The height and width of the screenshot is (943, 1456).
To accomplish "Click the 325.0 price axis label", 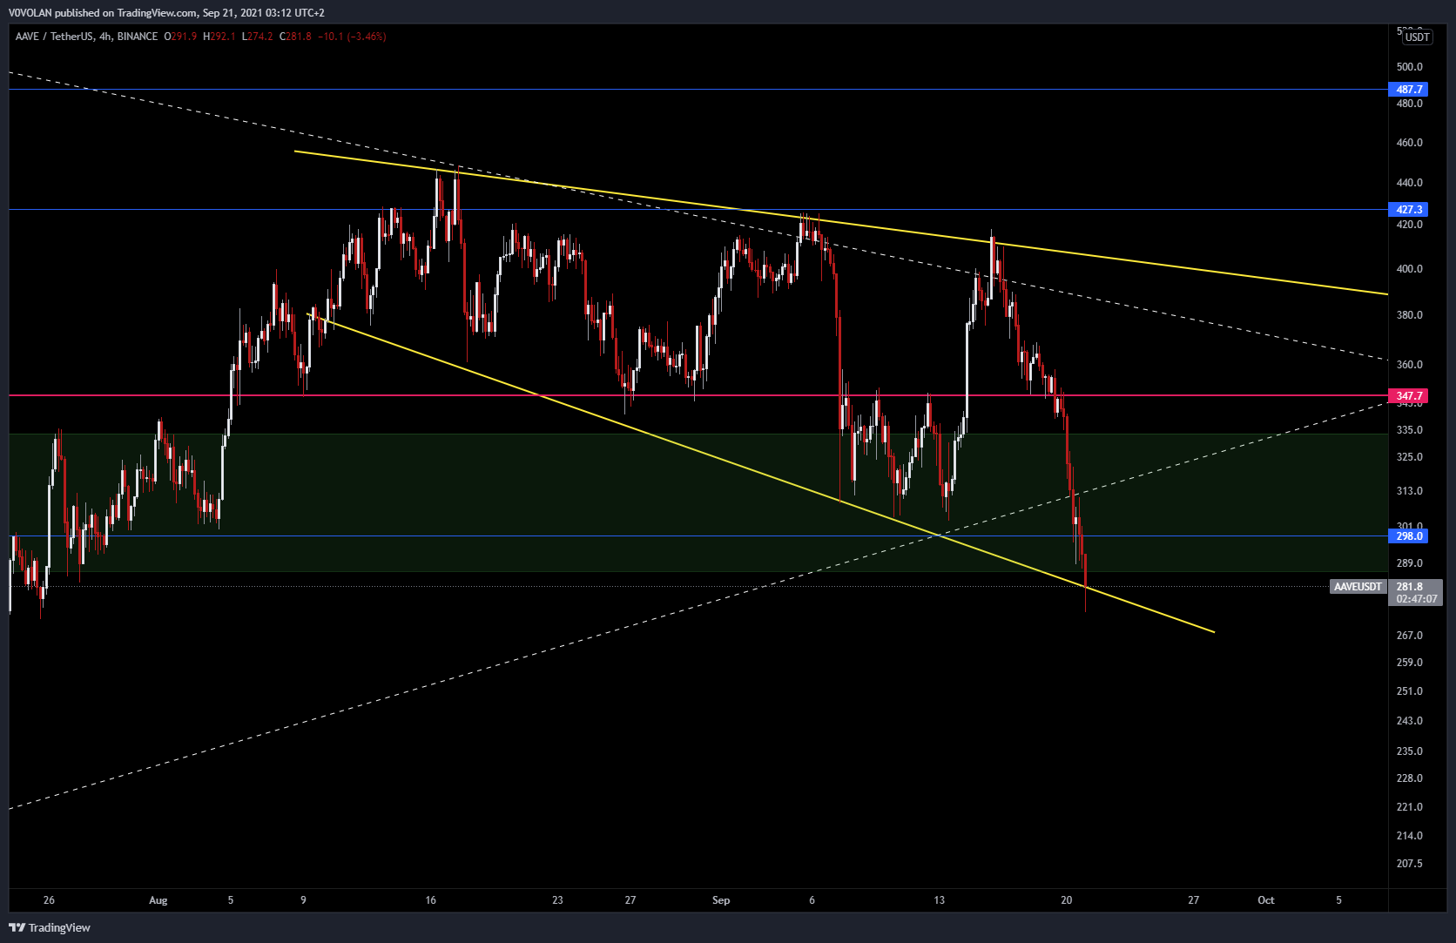I will 1409,457.
